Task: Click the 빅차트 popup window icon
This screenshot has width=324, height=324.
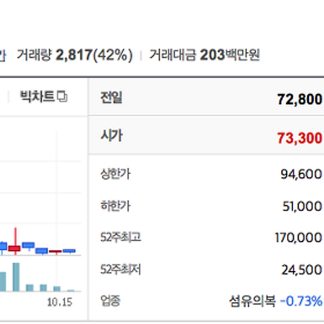Action: [x=62, y=96]
